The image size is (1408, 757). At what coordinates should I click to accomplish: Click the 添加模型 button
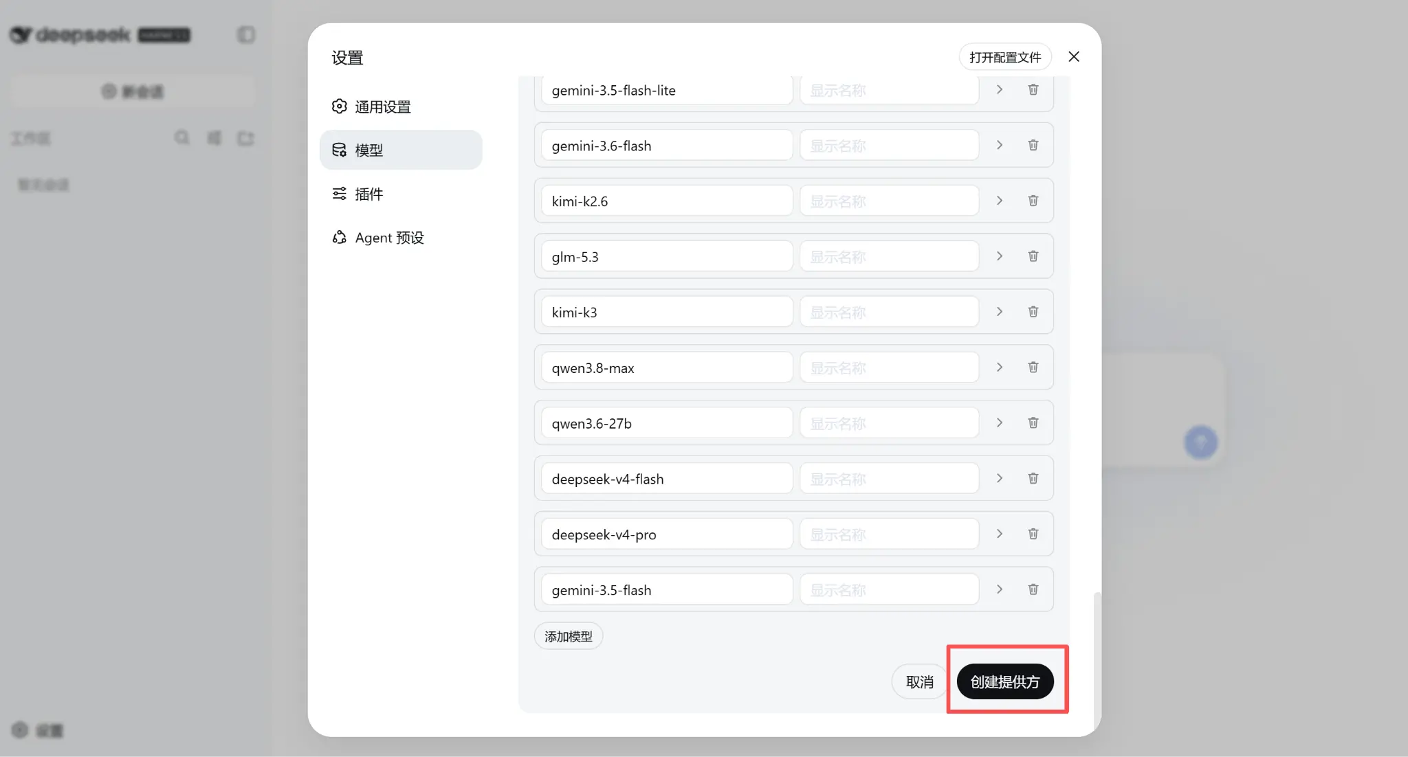[569, 636]
